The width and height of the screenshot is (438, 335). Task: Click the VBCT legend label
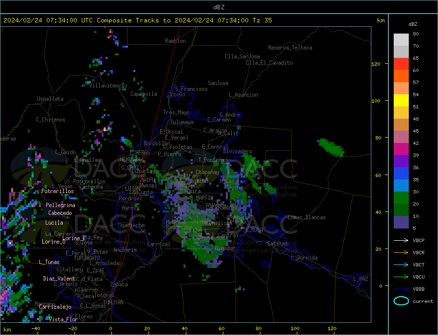[419, 264]
